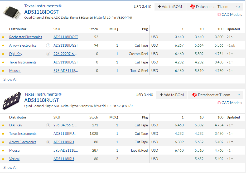Click the star beside Mouser with zero stock
Image resolution: width=246 pixels, height=173 pixels.
click(x=3, y=71)
